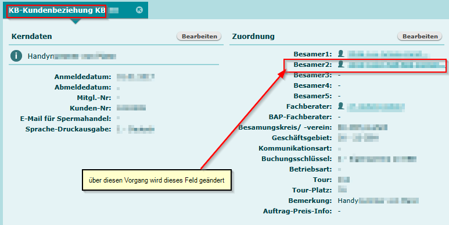449x225 pixels.
Task: Click the Geschäftsgebiet value
Action: click(358, 138)
